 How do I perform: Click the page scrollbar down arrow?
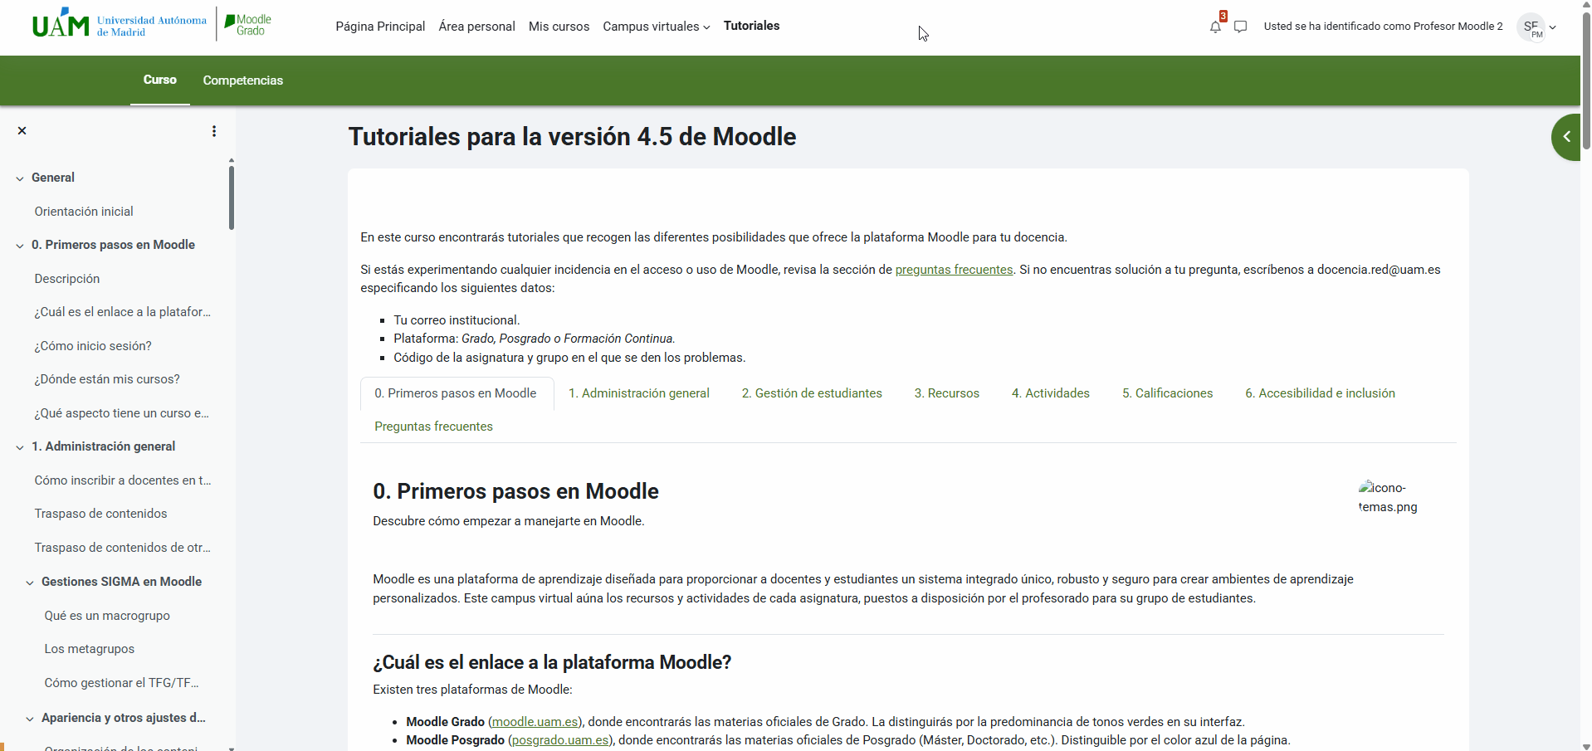[x=1586, y=746]
